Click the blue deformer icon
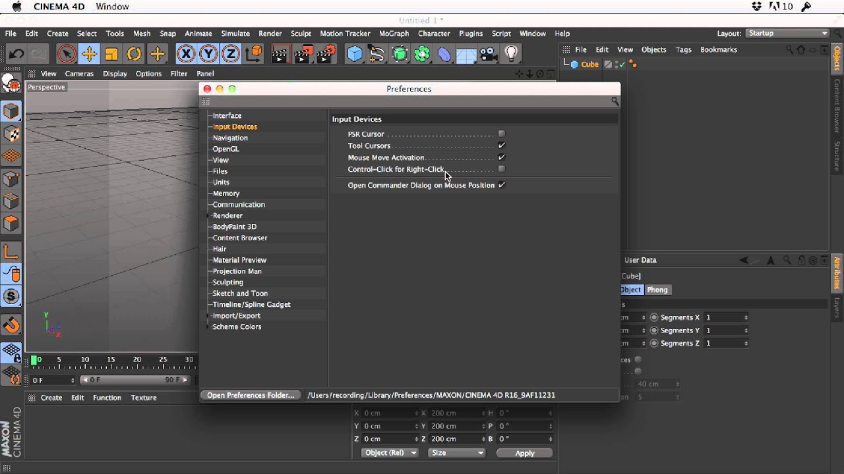 coord(444,54)
